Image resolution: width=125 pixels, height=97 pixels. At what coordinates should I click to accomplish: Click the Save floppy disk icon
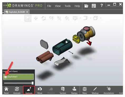pos(94,6)
